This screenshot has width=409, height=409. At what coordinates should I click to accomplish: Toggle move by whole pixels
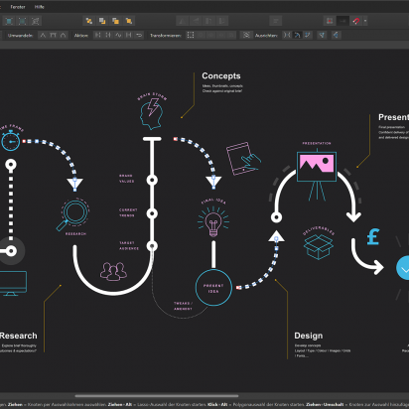342,21
